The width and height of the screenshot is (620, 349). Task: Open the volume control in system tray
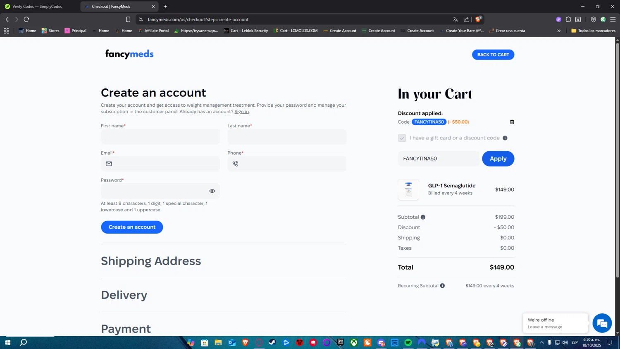(565, 342)
